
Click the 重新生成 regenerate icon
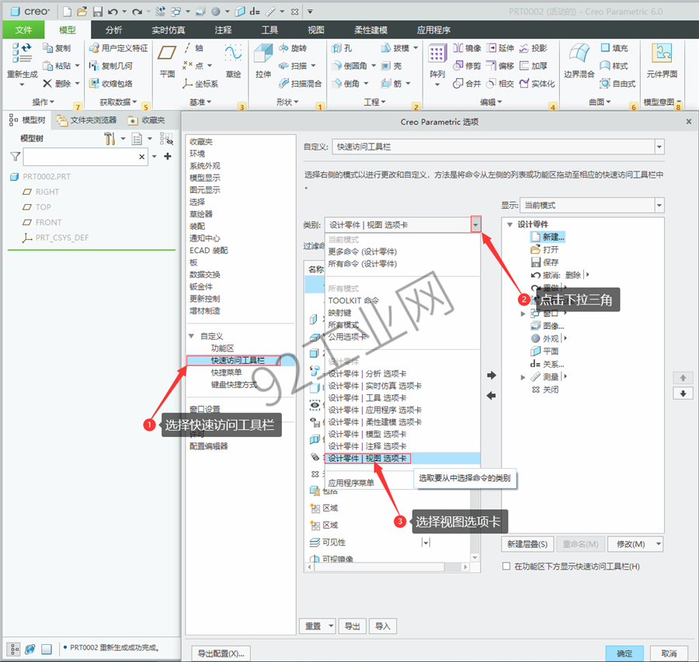tap(22, 53)
